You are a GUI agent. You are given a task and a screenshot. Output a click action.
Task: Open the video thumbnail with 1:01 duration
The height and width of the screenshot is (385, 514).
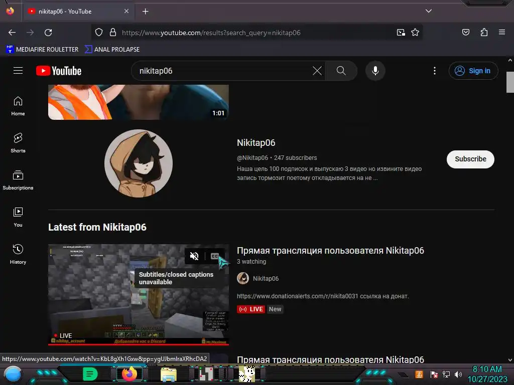point(139,102)
